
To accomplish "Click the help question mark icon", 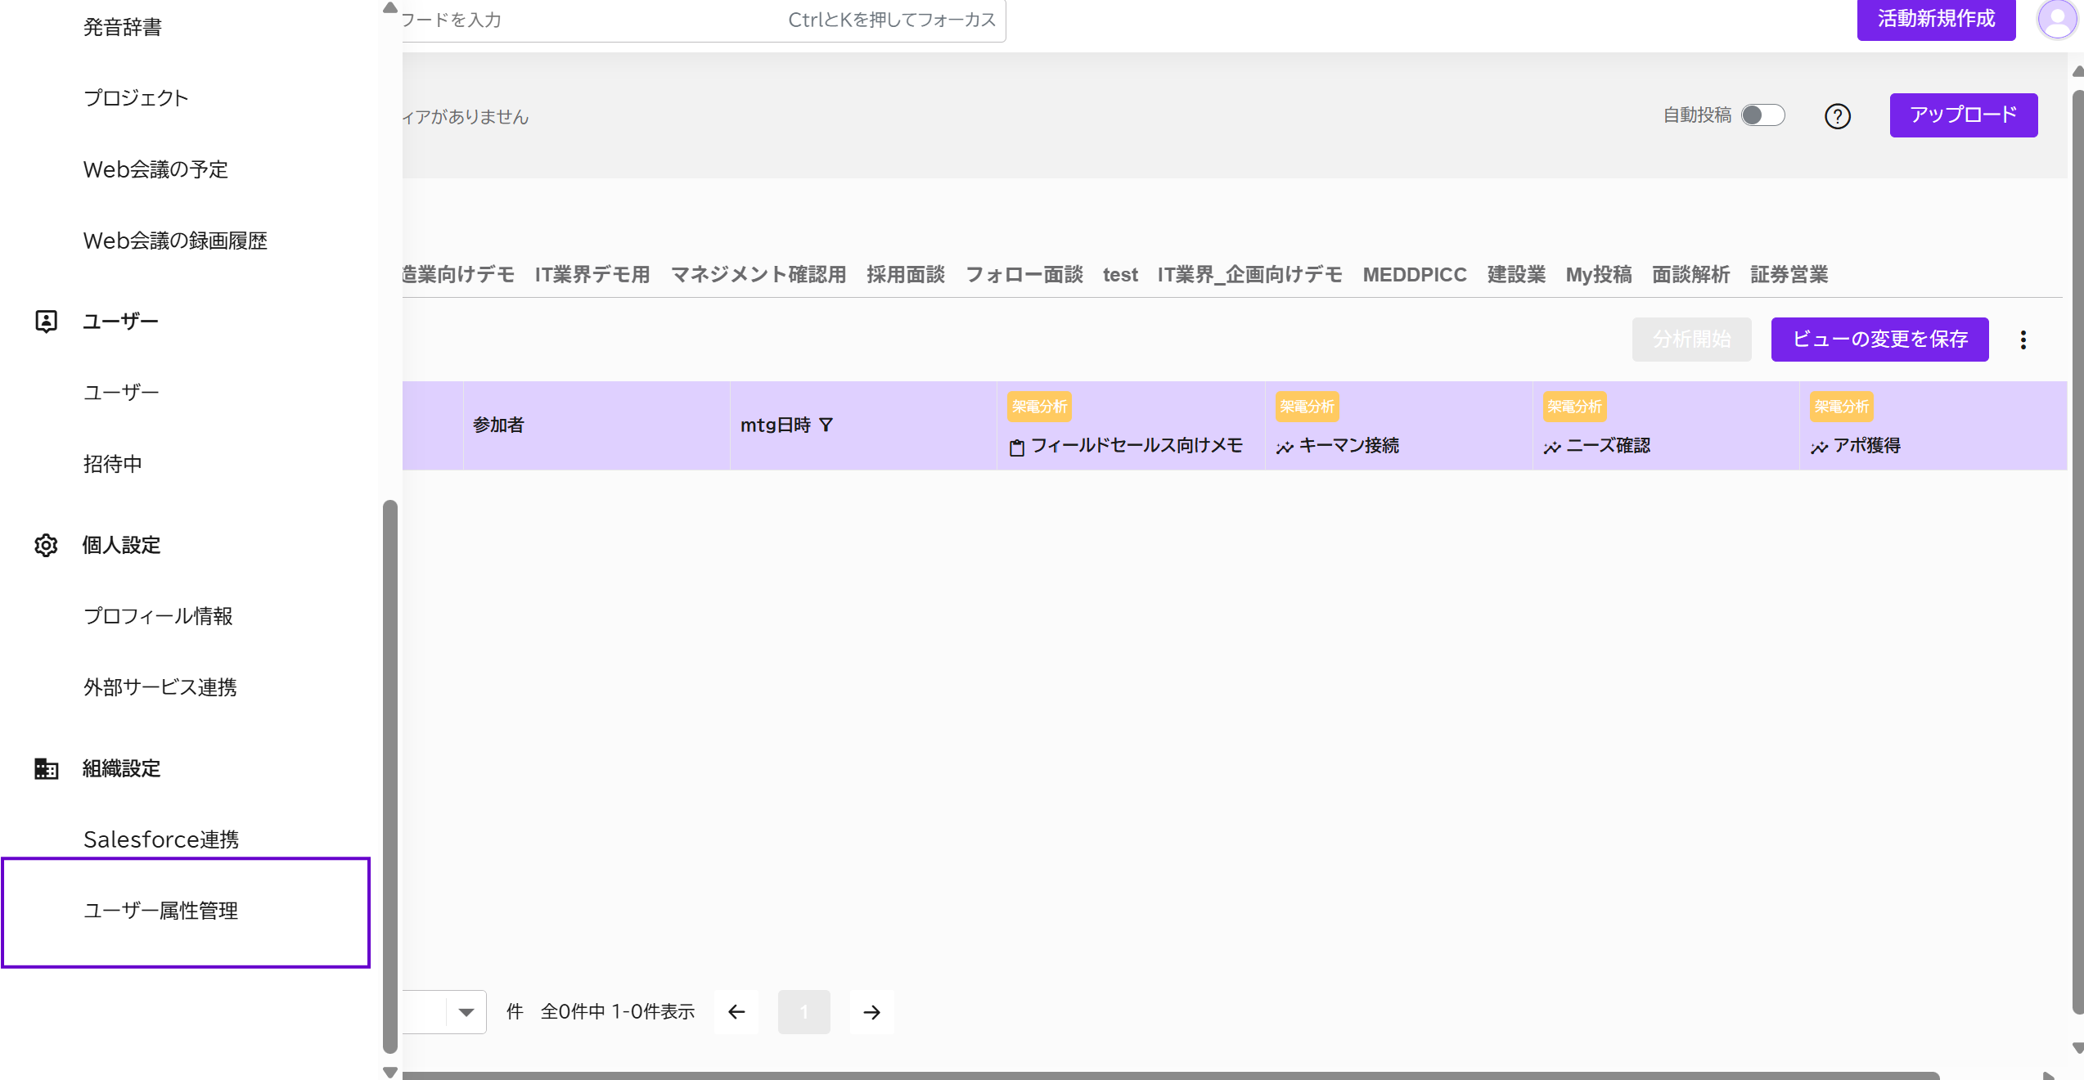I will tap(1837, 116).
